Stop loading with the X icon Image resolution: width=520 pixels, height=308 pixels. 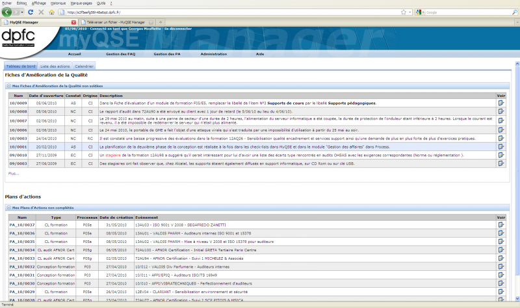41,12
